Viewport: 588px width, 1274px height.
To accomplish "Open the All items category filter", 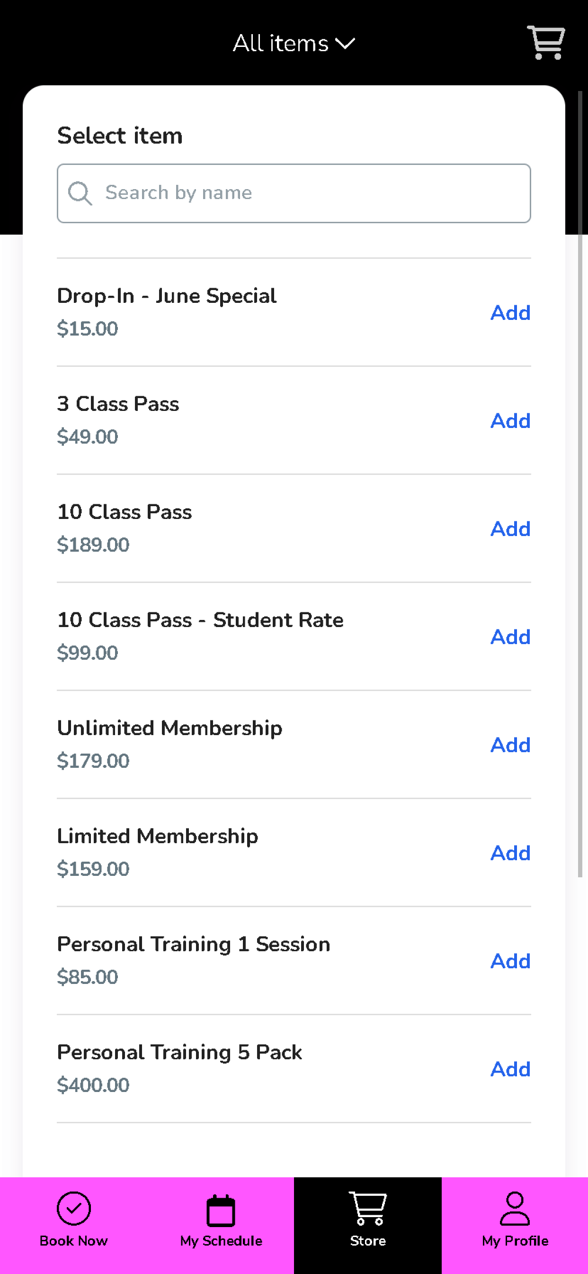I will pyautogui.click(x=294, y=44).
